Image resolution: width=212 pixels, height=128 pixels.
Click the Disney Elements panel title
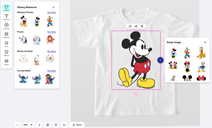27,7
